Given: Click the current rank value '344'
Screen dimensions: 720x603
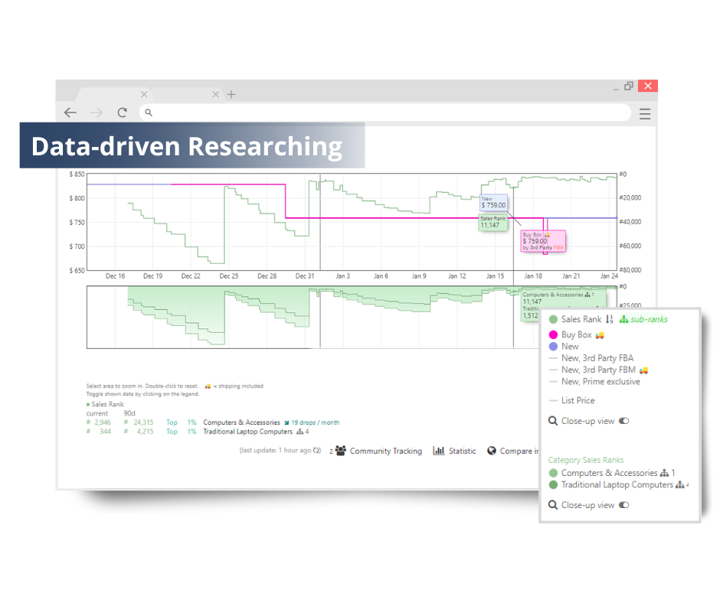Looking at the screenshot, I should coord(106,432).
